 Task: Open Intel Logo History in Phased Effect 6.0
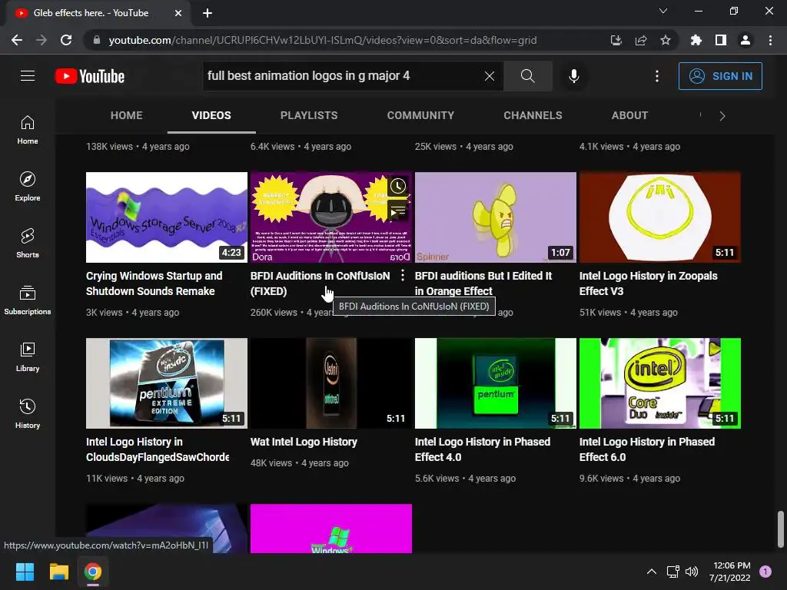[647, 449]
